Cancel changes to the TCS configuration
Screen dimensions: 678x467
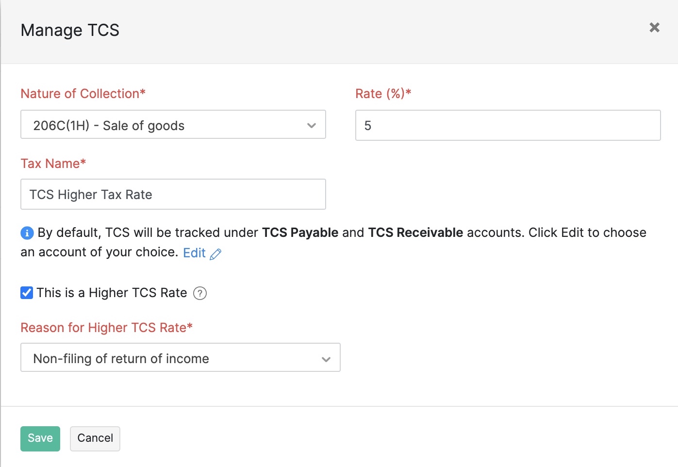pyautogui.click(x=95, y=438)
